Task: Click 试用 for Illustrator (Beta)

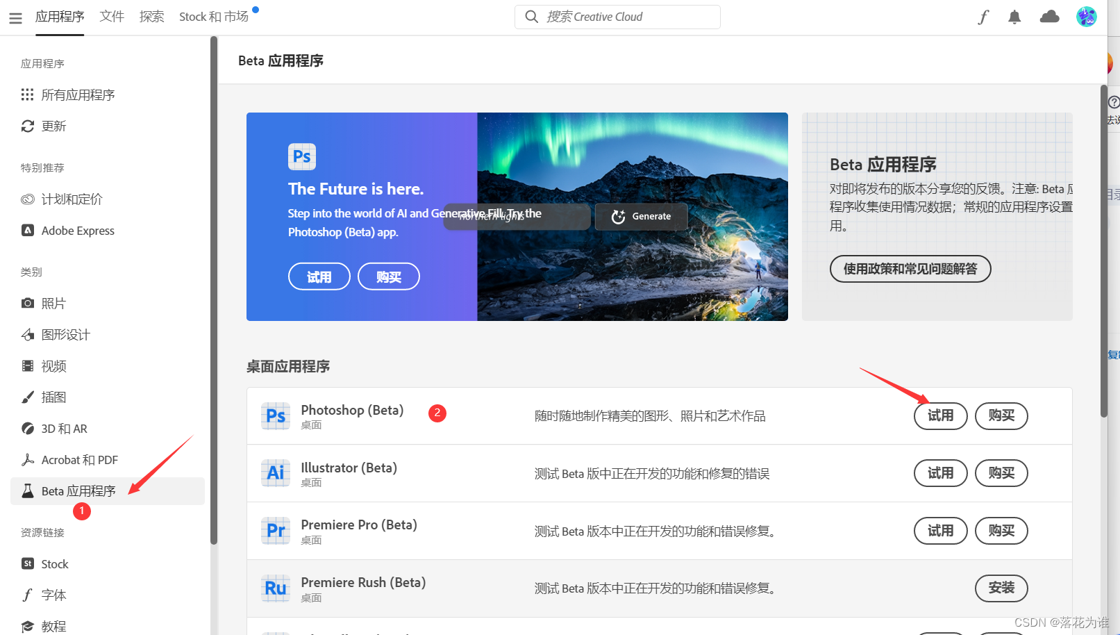Action: [941, 473]
